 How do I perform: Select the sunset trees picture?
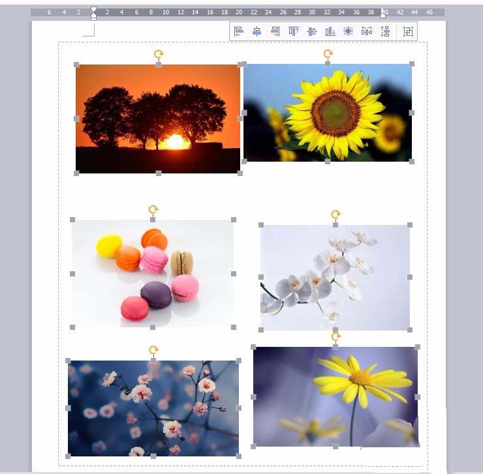pos(158,119)
